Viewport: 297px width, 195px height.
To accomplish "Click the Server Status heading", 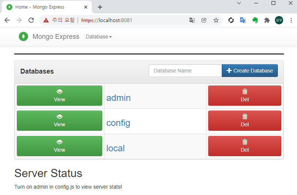I will coord(48,173).
